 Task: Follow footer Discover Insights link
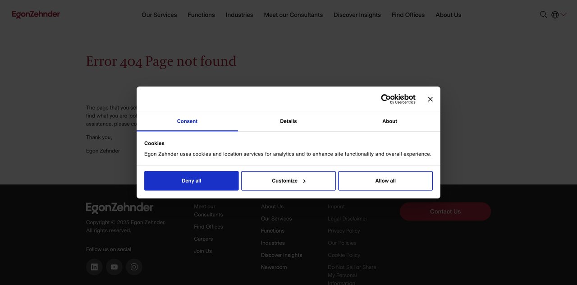point(281,255)
